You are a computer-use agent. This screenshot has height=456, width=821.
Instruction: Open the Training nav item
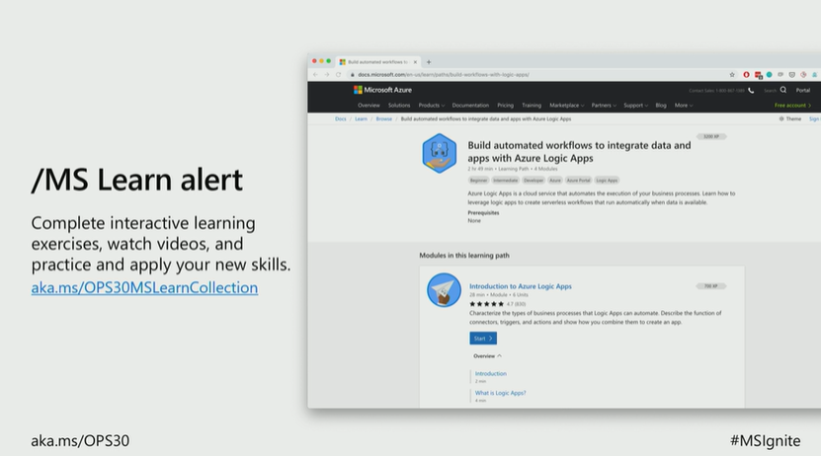[532, 105]
